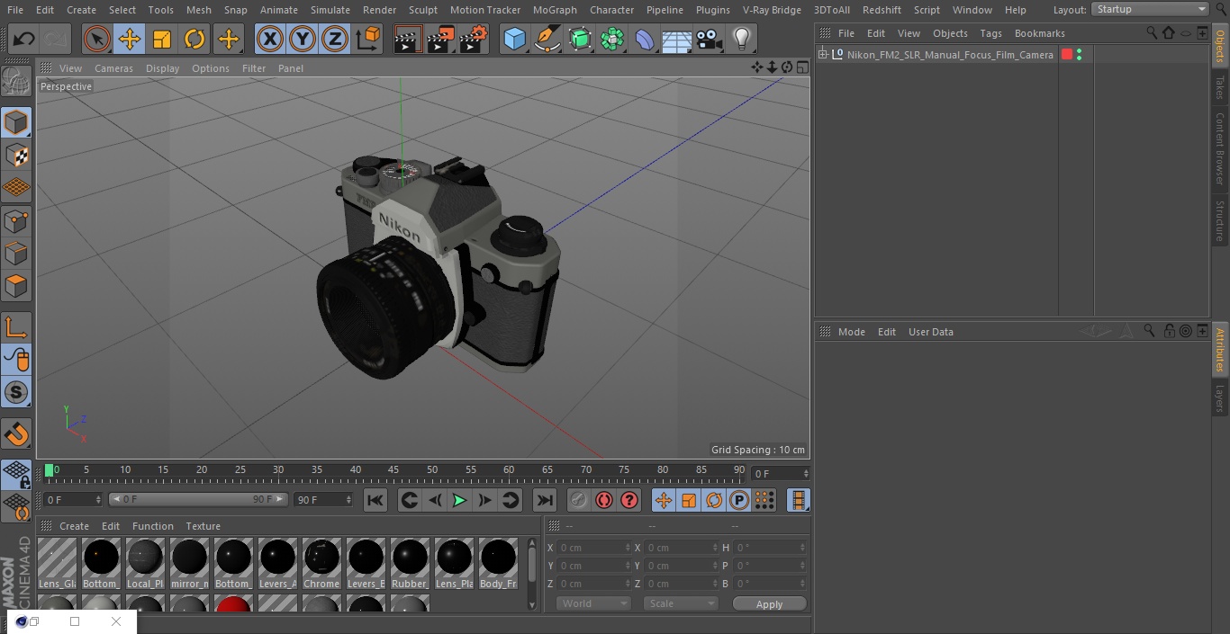Toggle Autokeying red circular button
This screenshot has height=634, width=1230.
click(604, 500)
